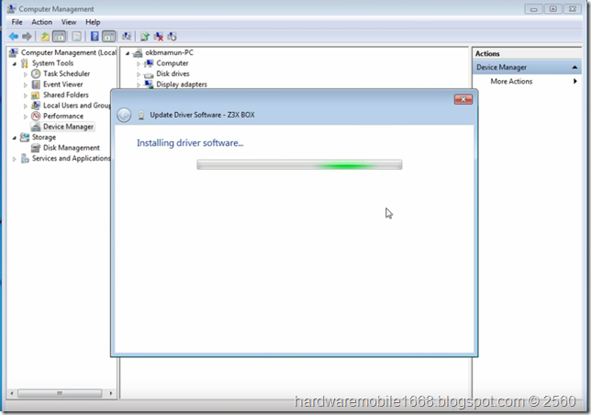Select Computer Management (Local) root node
The image size is (591, 415).
tap(68, 52)
